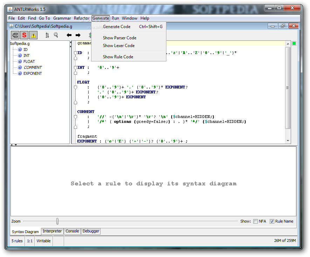Click the ID rule's lower fold marker
The height and width of the screenshot is (257, 310).
75,58
